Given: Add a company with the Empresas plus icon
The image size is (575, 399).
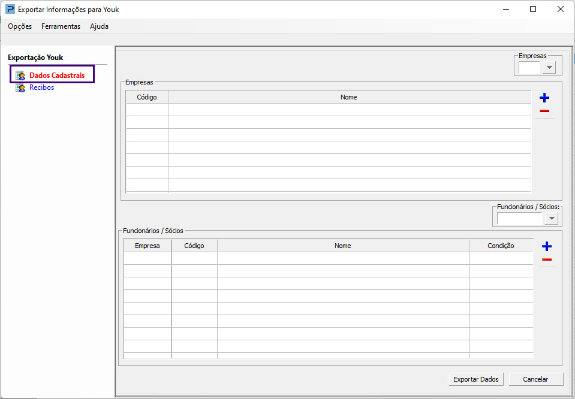Looking at the screenshot, I should pyautogui.click(x=544, y=98).
